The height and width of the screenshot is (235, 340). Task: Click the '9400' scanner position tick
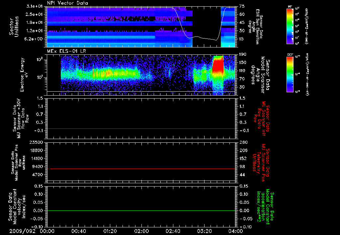coord(37,167)
